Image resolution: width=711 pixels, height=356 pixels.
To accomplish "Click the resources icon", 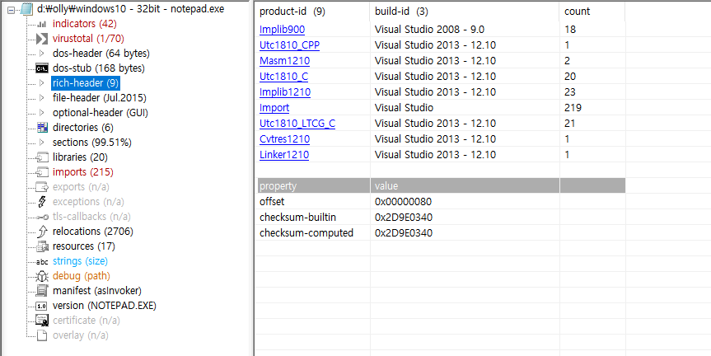I will pyautogui.click(x=42, y=246).
